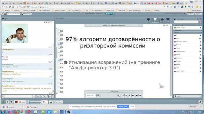Open the menu for MyStreamer.exe download
Image resolution: width=204 pixels, height=114 pixels.
[23, 107]
